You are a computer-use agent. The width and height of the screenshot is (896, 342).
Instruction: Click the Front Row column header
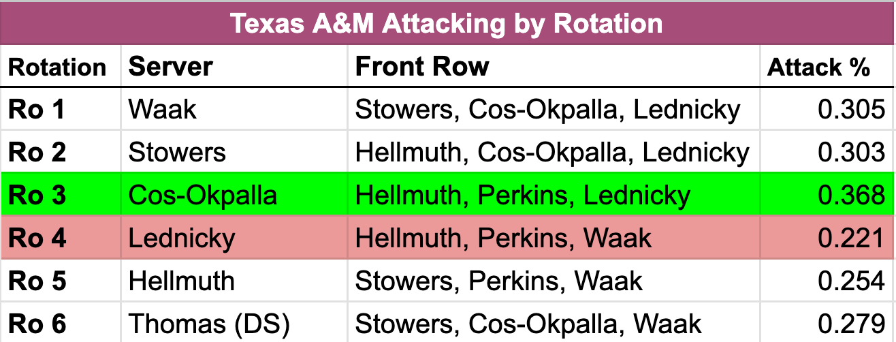(422, 67)
